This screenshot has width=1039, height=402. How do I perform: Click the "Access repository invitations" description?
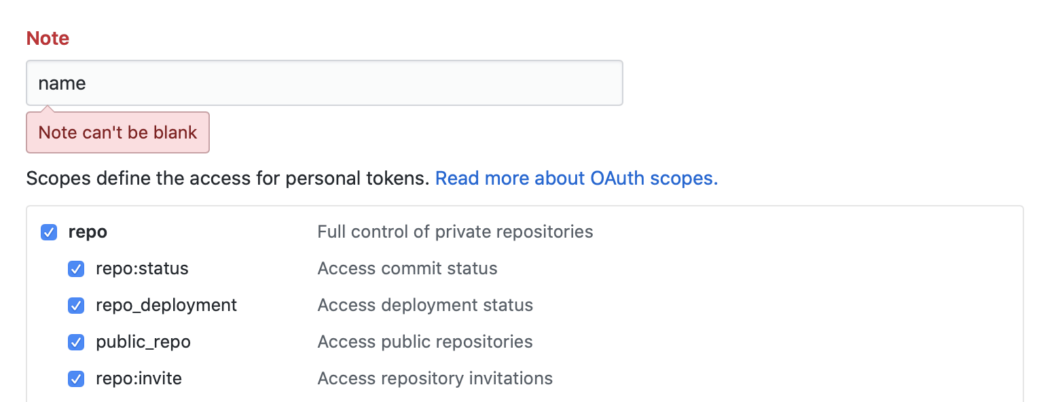[435, 378]
